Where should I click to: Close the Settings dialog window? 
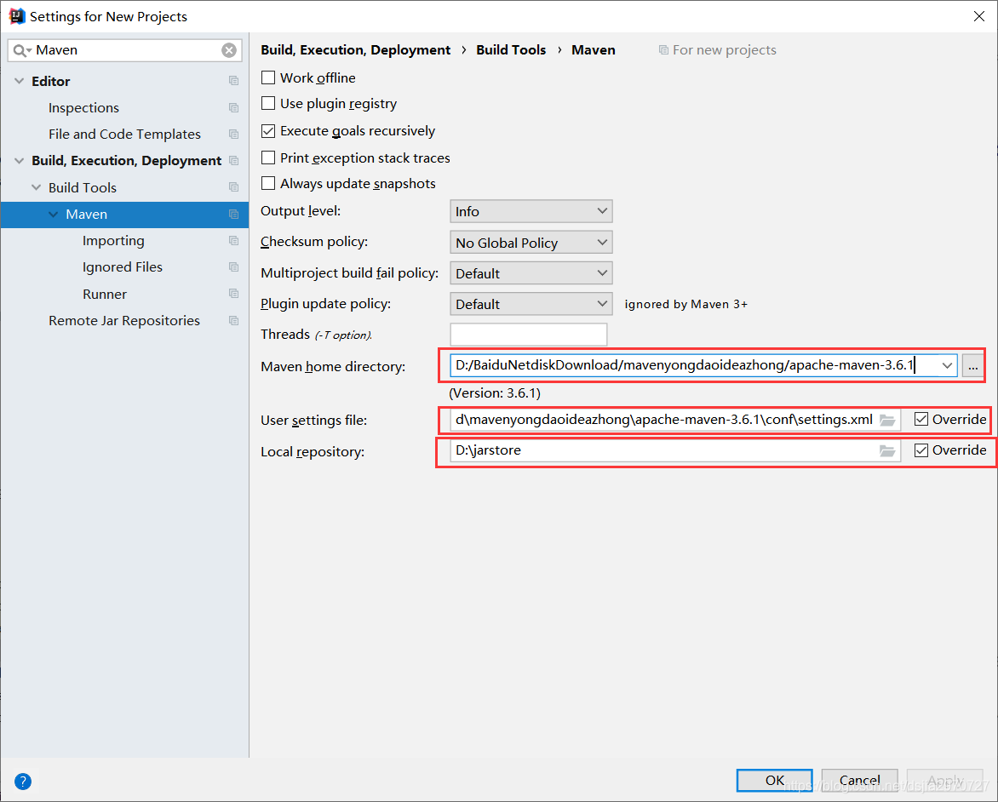tap(979, 16)
